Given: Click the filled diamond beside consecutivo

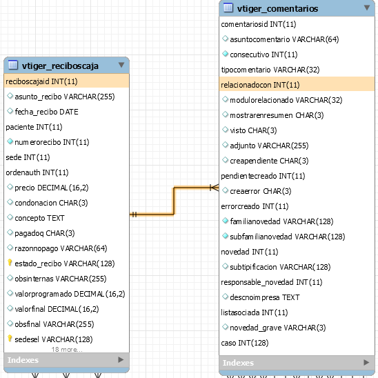Looking at the screenshot, I should [225, 54].
